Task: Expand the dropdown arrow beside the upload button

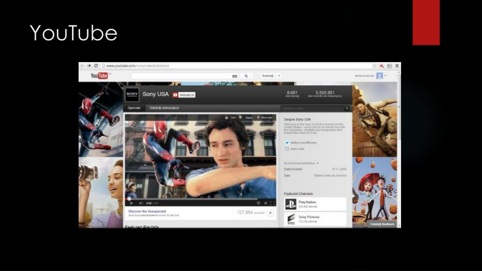Action: coord(279,76)
